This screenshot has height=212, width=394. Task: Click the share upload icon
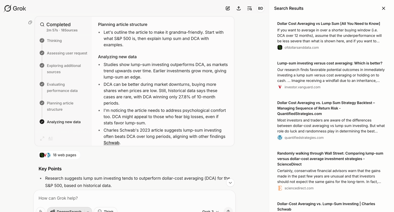tap(239, 8)
